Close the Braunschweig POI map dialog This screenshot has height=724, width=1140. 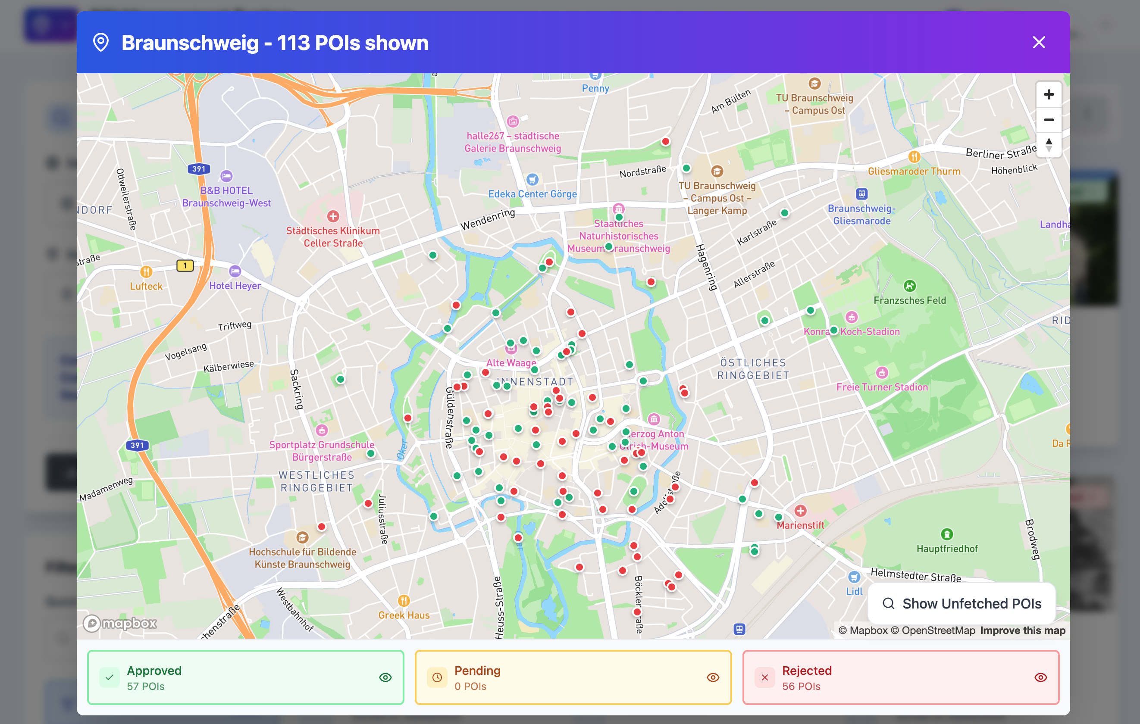pos(1039,43)
